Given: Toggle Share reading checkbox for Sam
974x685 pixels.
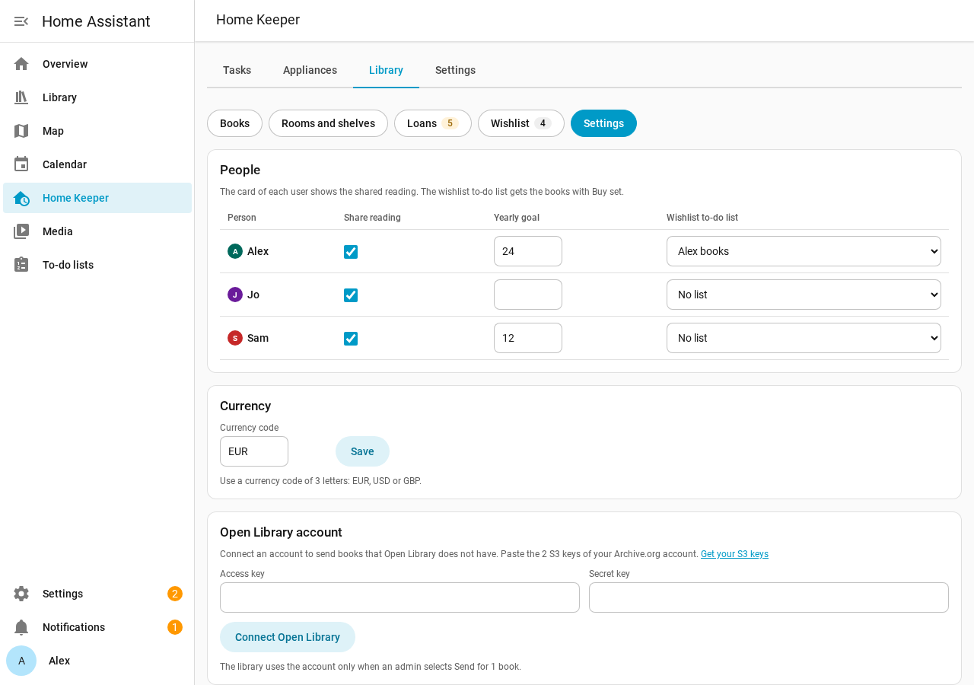Looking at the screenshot, I should click(351, 339).
